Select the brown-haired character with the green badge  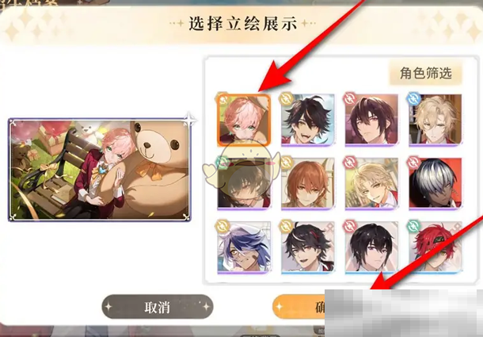244,184
